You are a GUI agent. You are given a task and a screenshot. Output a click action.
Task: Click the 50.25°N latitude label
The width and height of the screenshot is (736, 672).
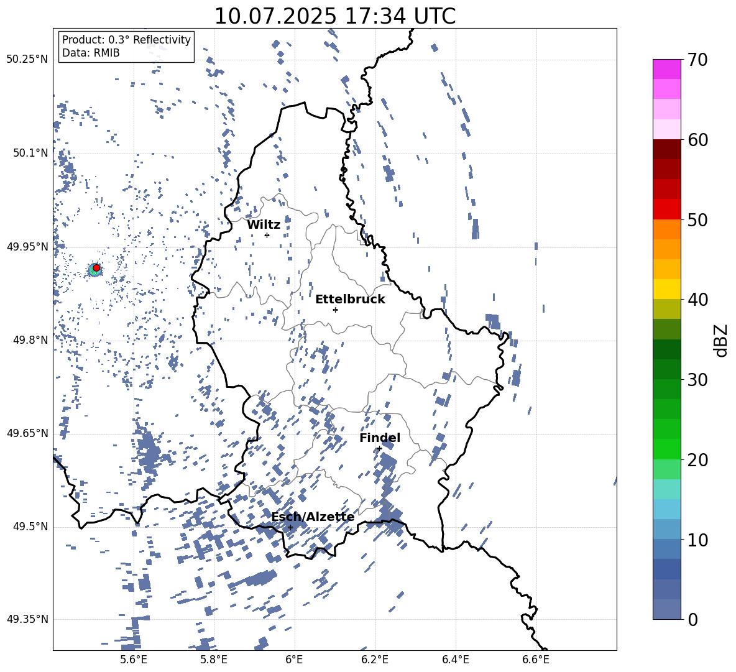[x=27, y=60]
